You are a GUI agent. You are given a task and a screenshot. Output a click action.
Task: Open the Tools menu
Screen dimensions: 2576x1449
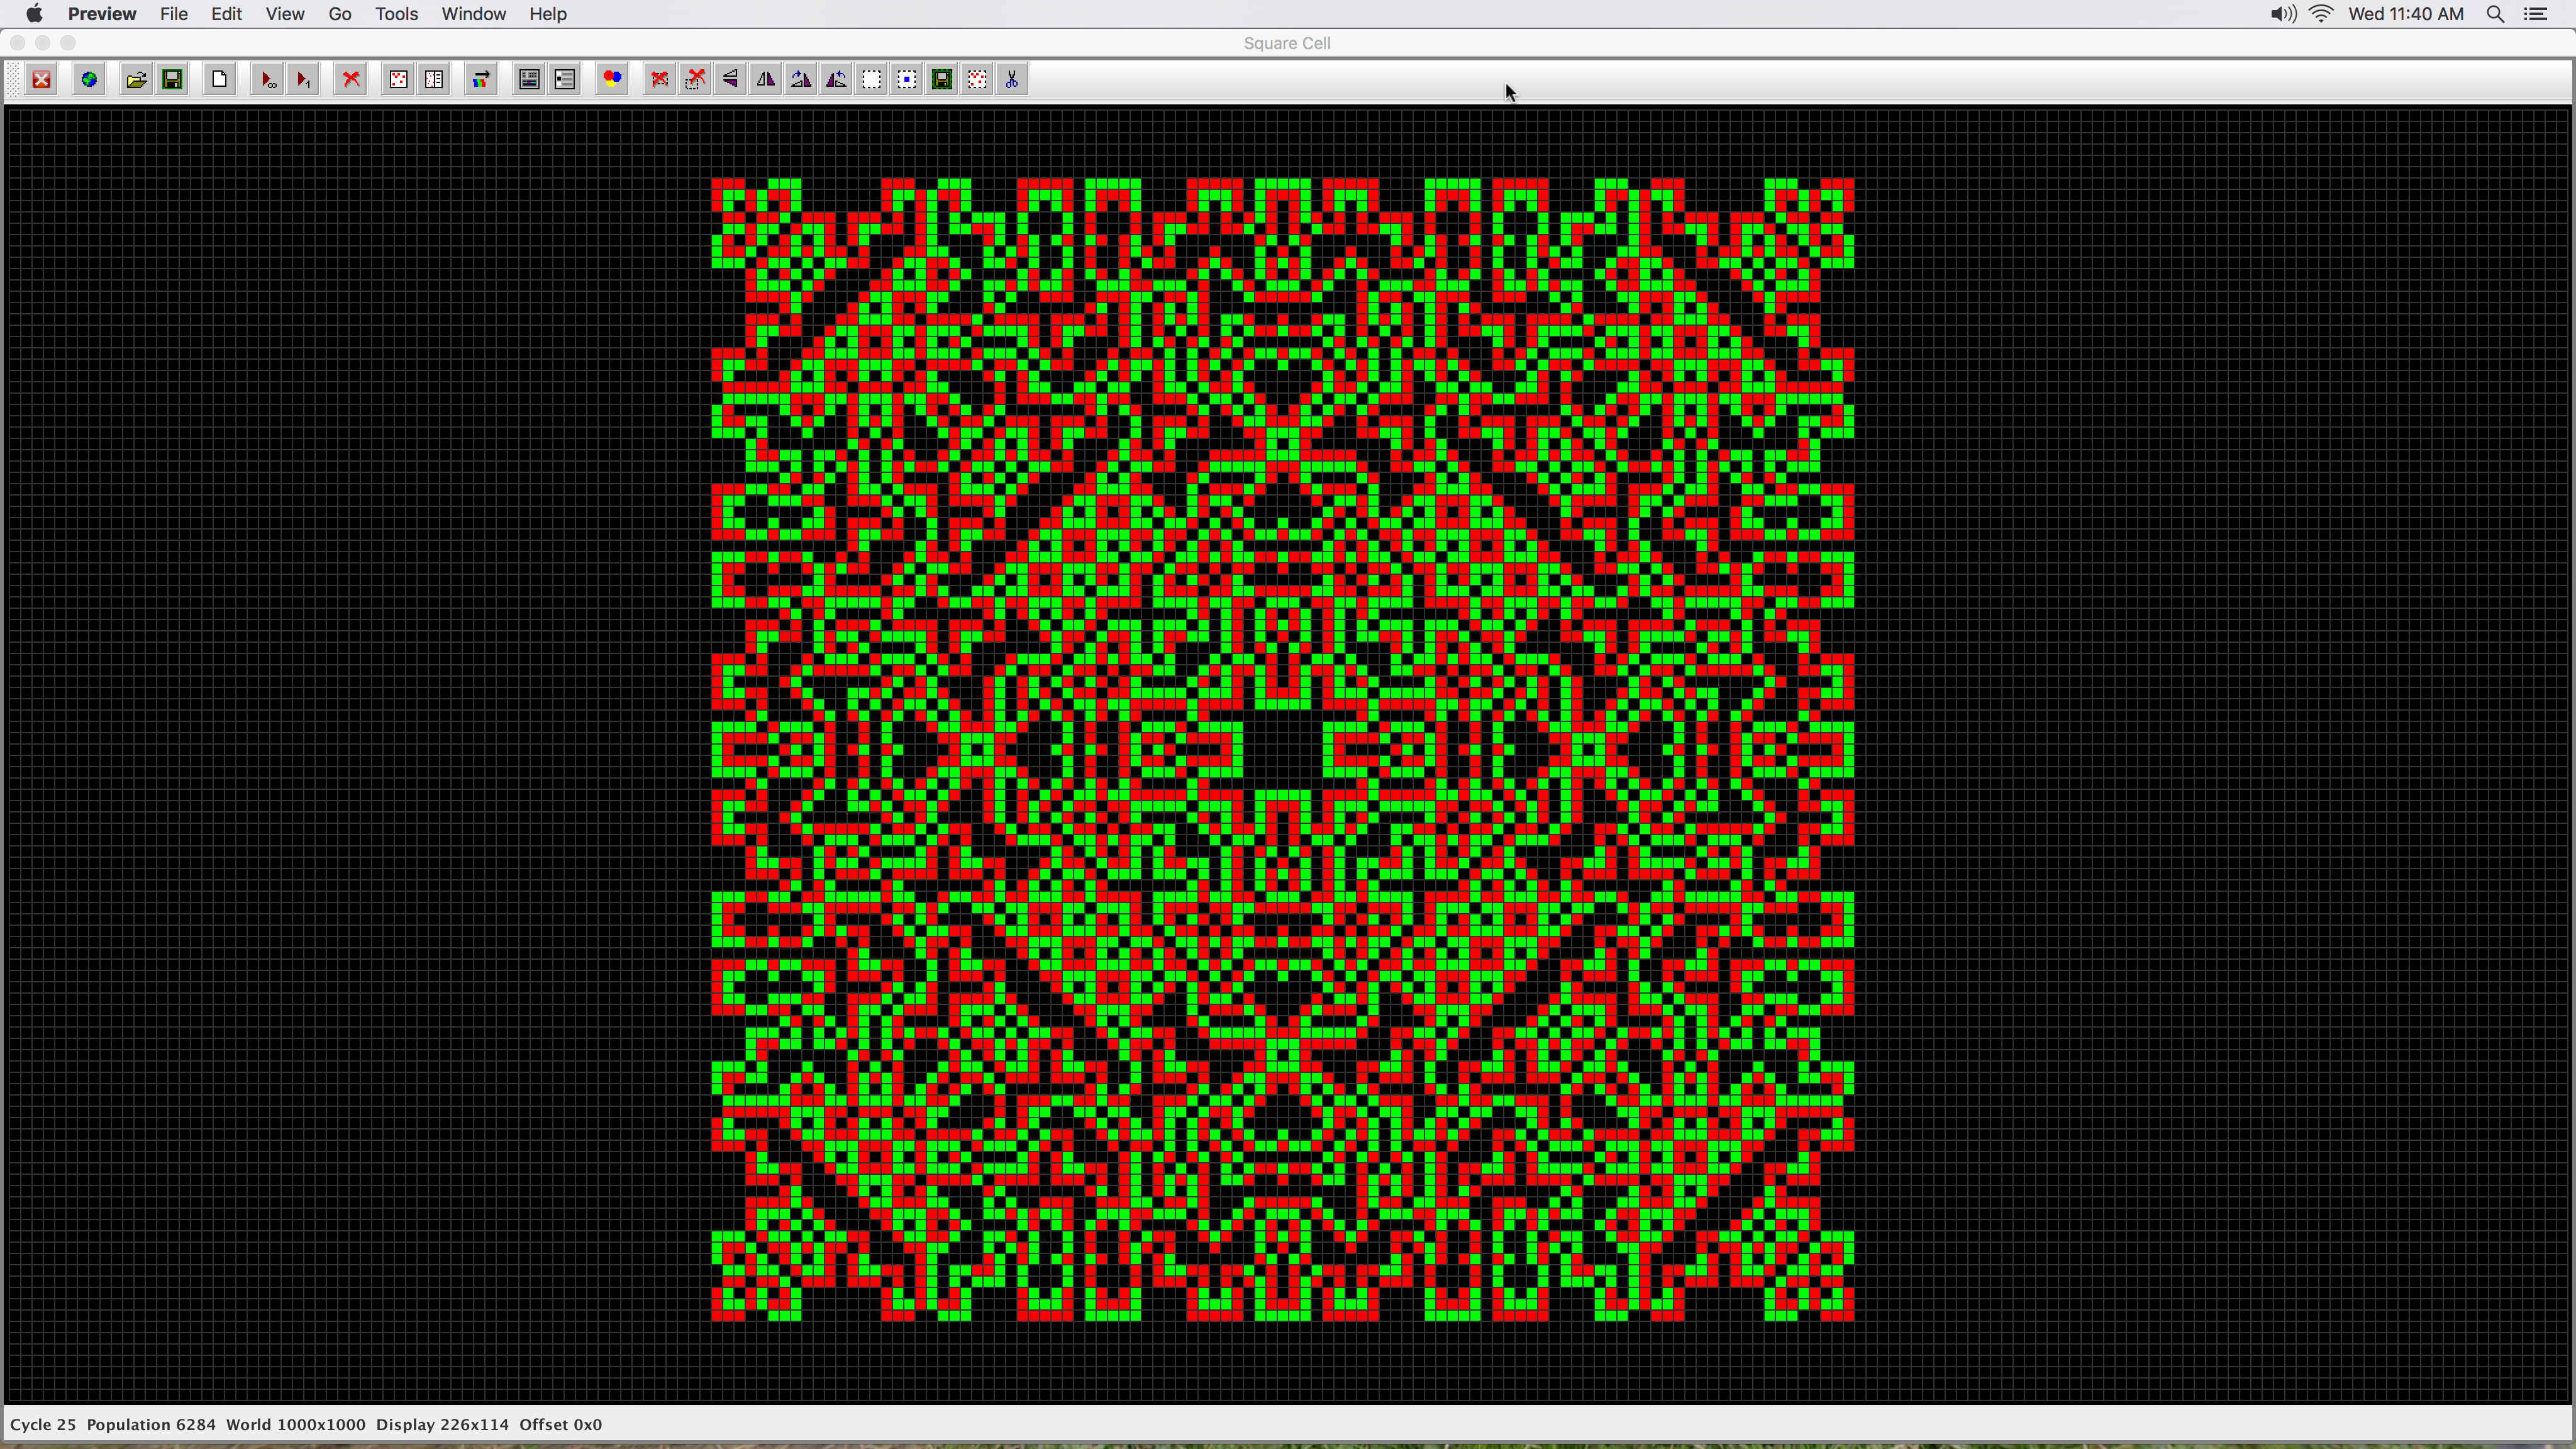pyautogui.click(x=396, y=14)
